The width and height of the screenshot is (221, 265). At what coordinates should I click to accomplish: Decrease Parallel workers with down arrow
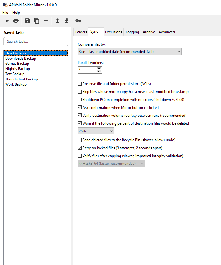point(99,71)
